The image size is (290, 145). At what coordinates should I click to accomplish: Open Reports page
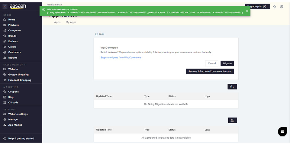pyautogui.click(x=13, y=58)
